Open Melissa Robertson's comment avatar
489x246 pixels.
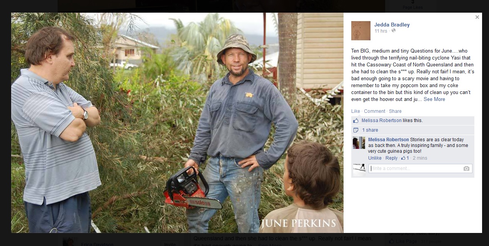coord(359,143)
